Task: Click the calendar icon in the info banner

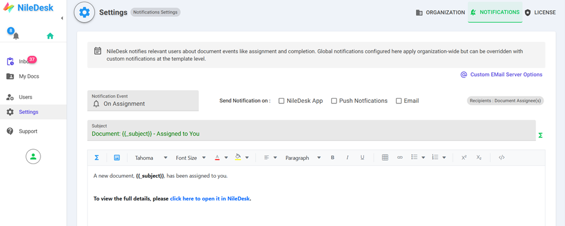Action: (98, 51)
